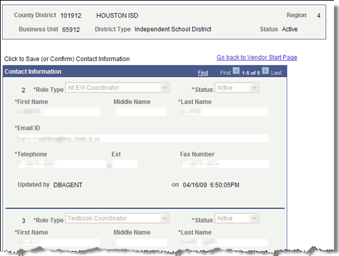Image resolution: width=339 pixels, height=256 pixels.
Task: Select contact 3 Middle Name field
Action: 141,242
